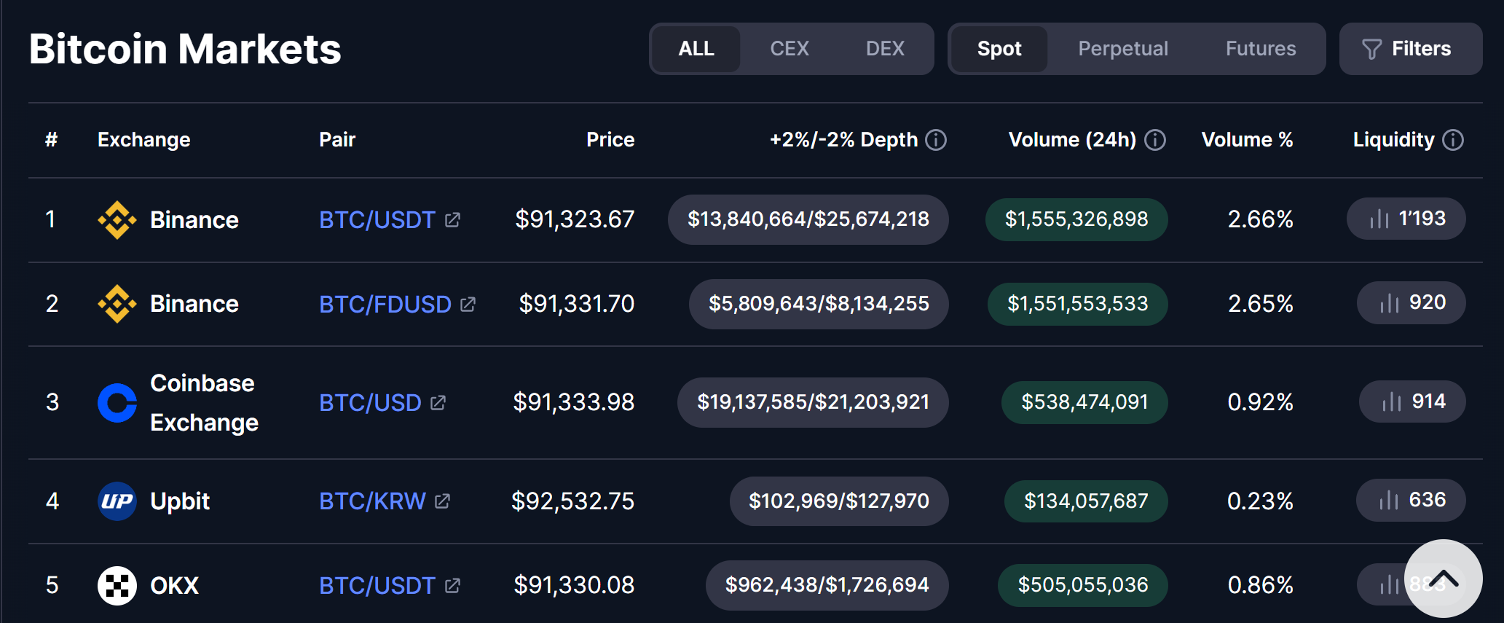Select ALL exchanges filter
This screenshot has width=1504, height=623.
pyautogui.click(x=696, y=49)
